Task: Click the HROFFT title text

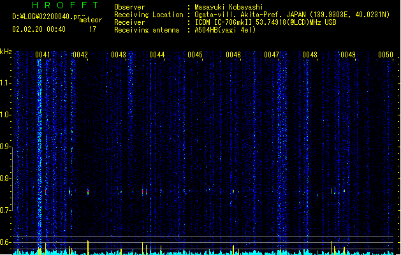Action: tap(65, 5)
